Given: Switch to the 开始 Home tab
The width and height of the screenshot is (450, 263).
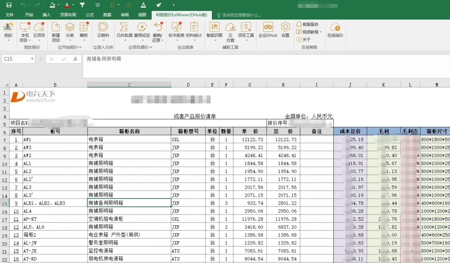Looking at the screenshot, I should (x=29, y=15).
